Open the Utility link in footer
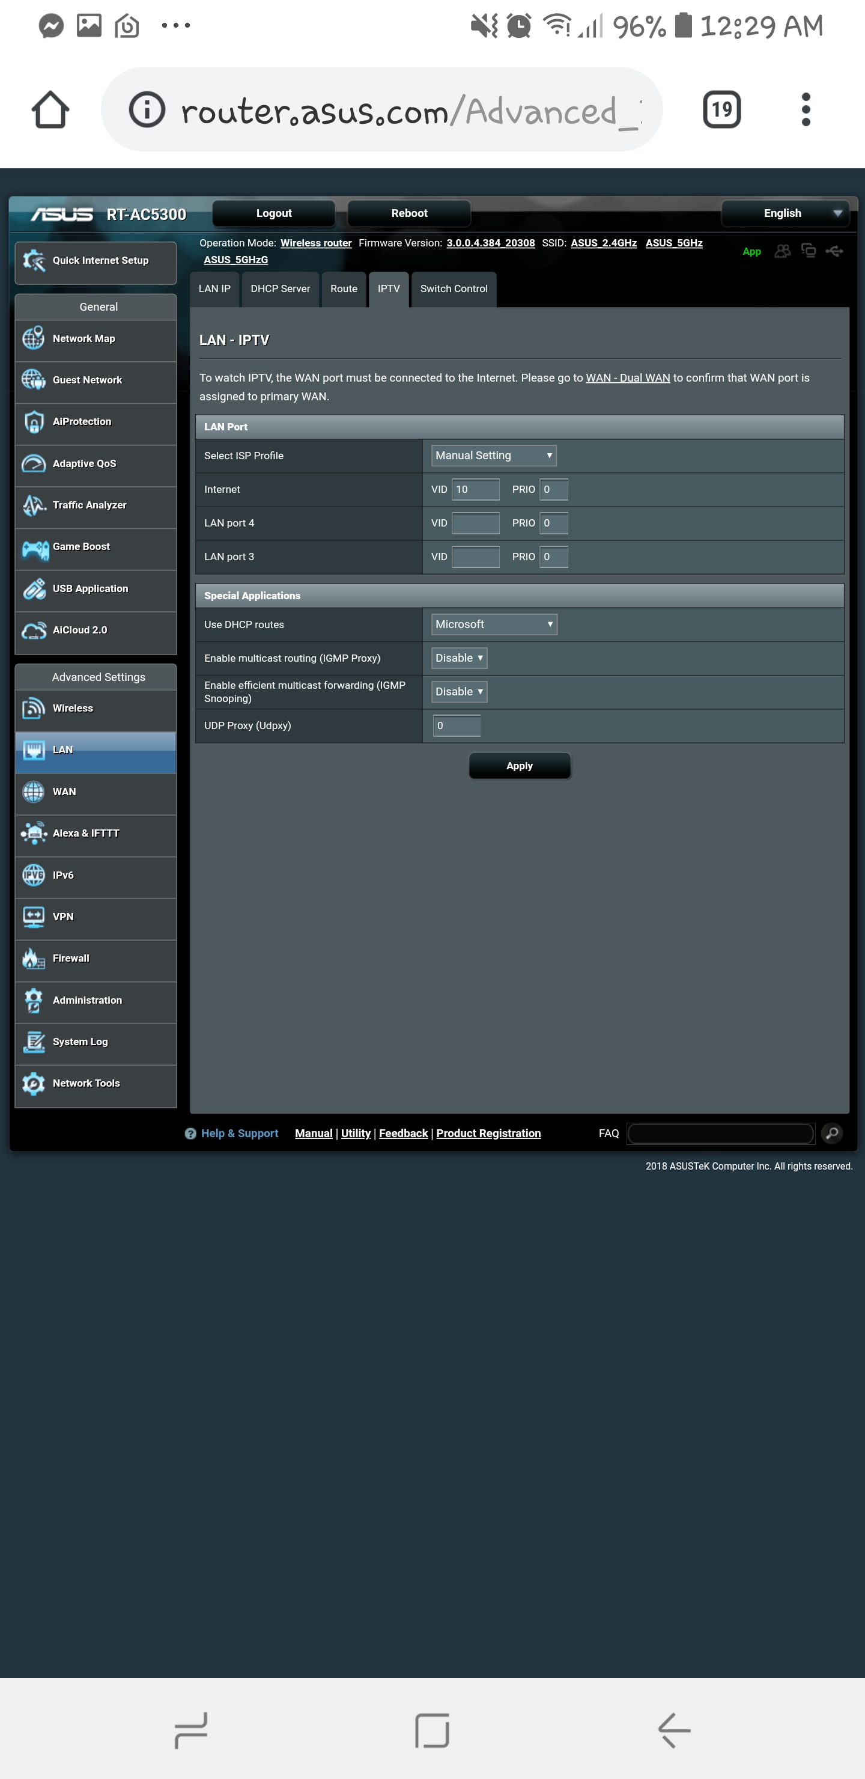The height and width of the screenshot is (1779, 865). point(356,1134)
